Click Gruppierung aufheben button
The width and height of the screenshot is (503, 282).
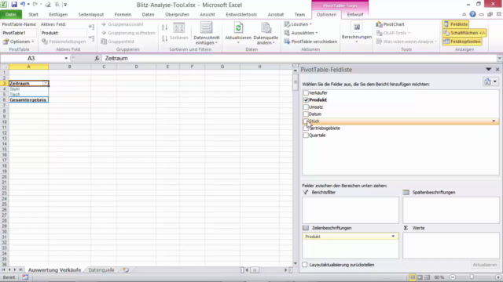128,33
